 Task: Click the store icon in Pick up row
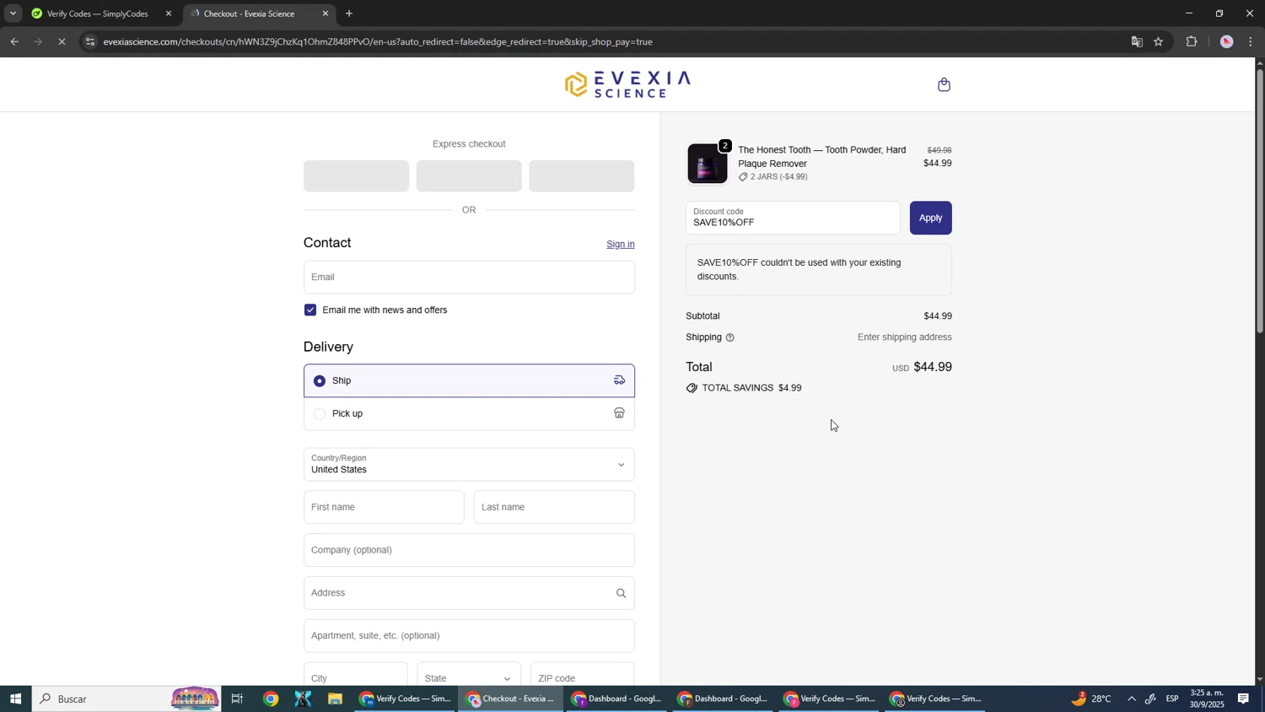[619, 413]
